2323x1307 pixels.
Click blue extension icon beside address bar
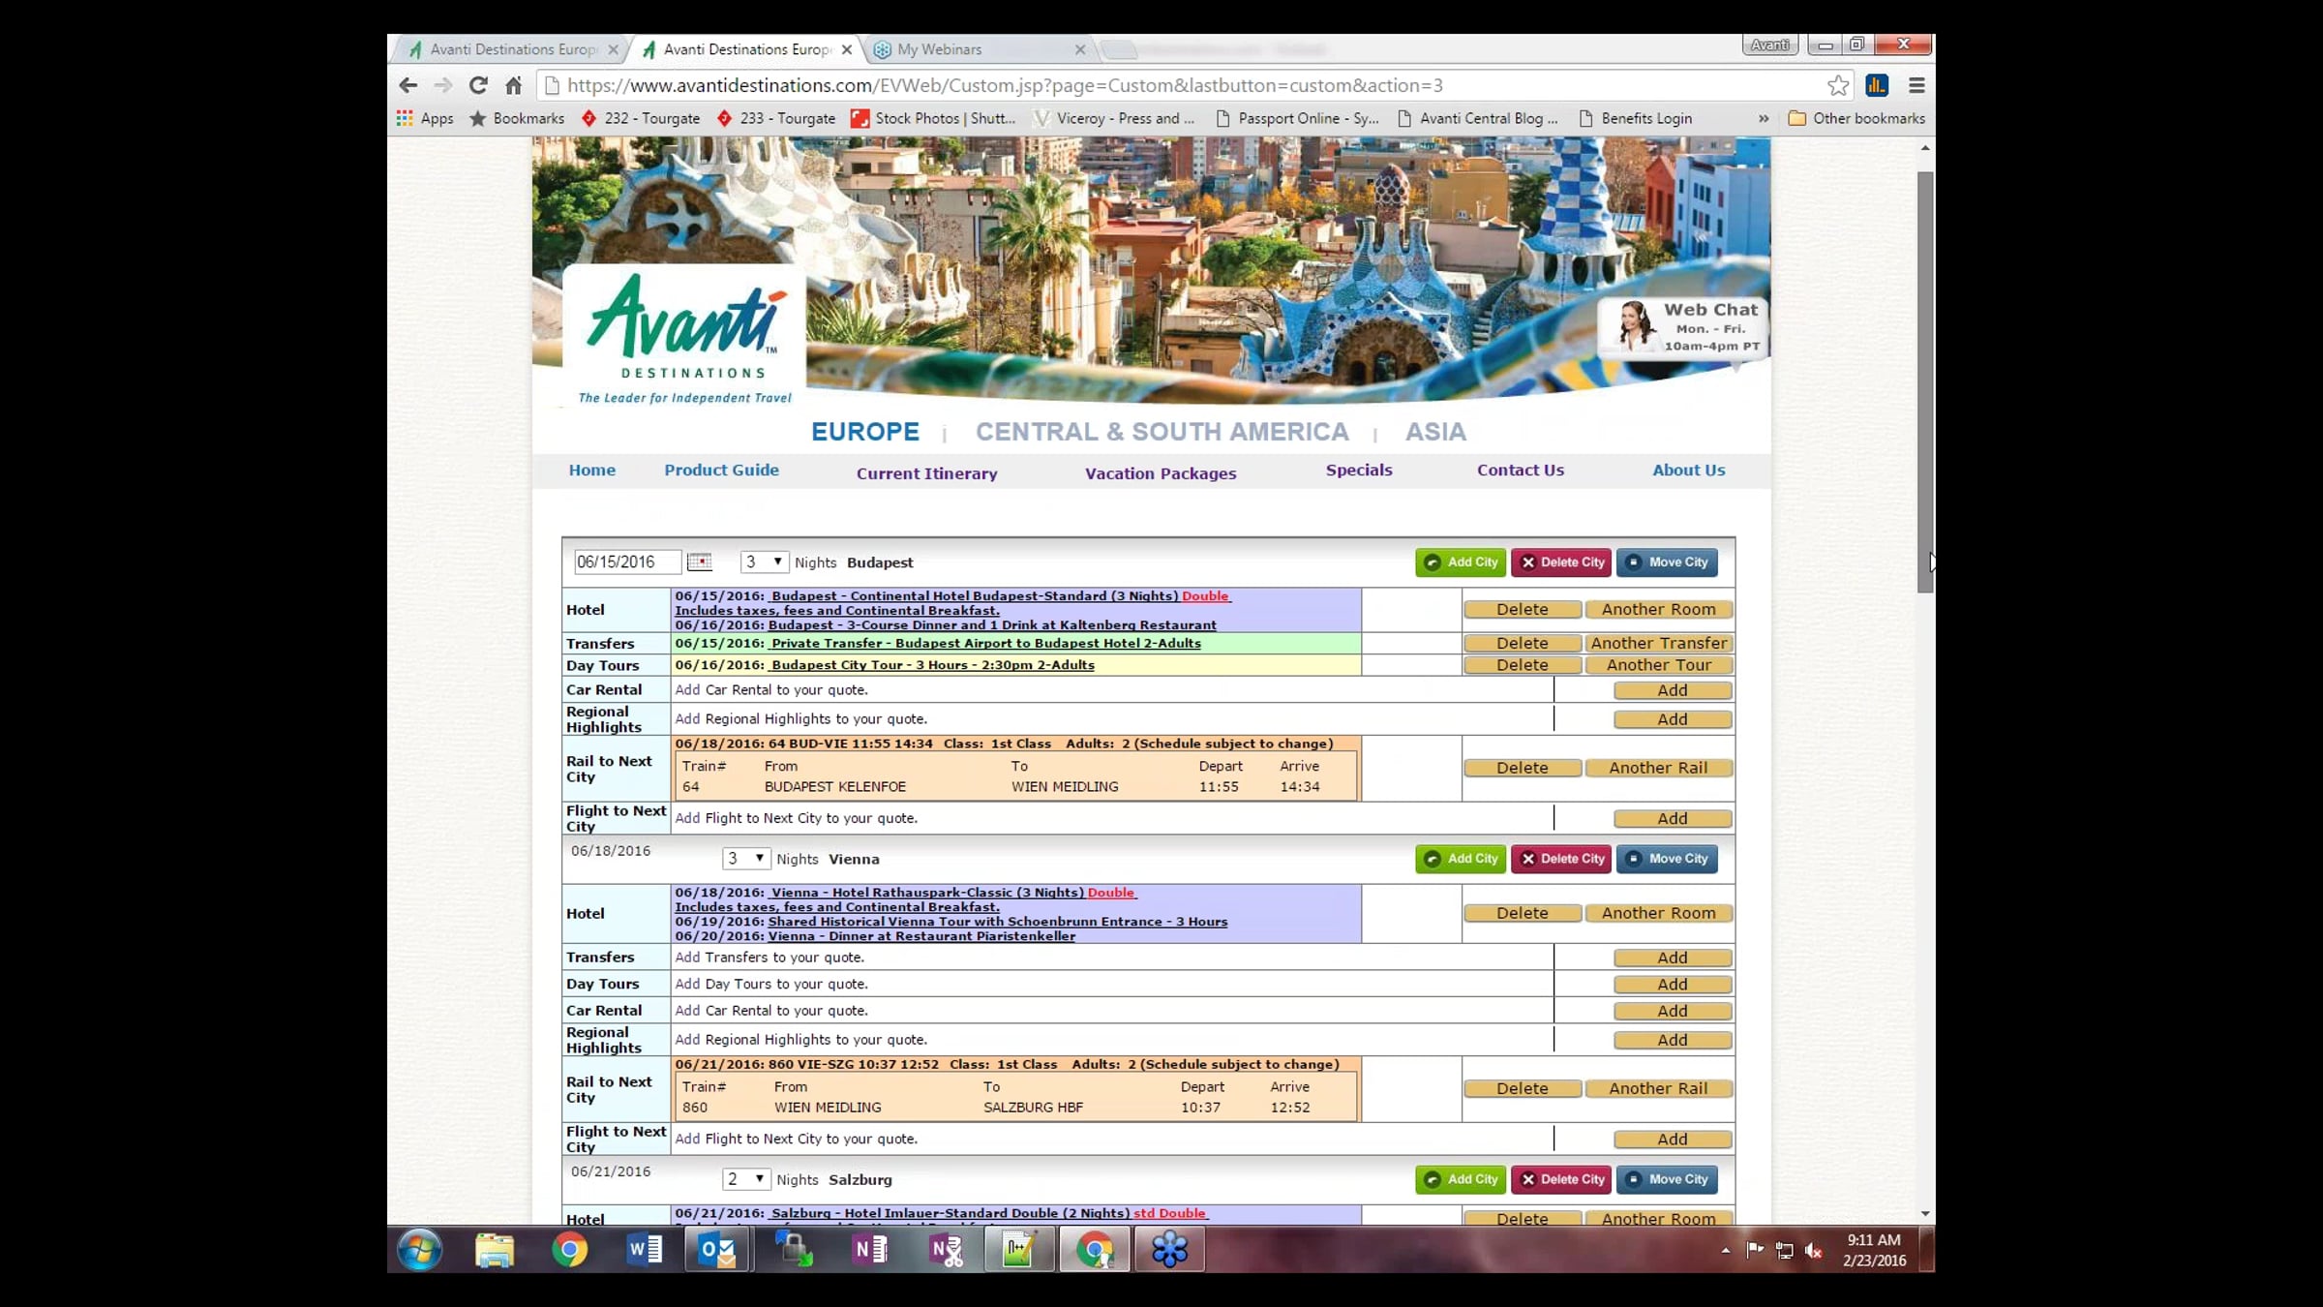pos(1877,85)
